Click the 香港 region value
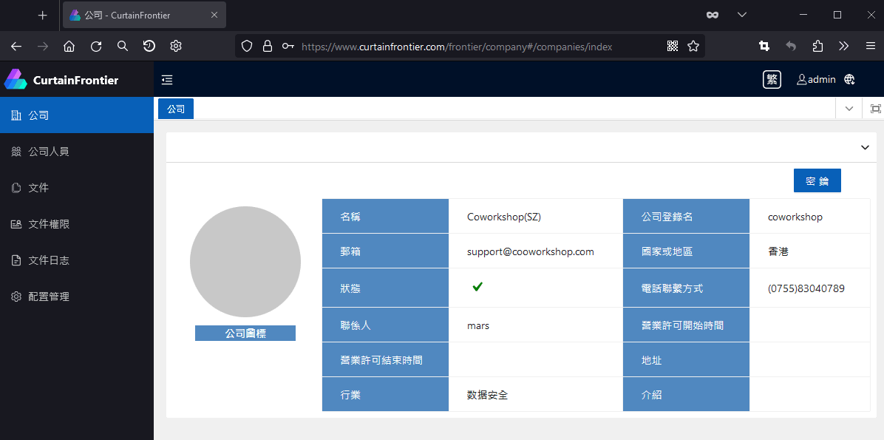This screenshot has width=884, height=440. 778,251
